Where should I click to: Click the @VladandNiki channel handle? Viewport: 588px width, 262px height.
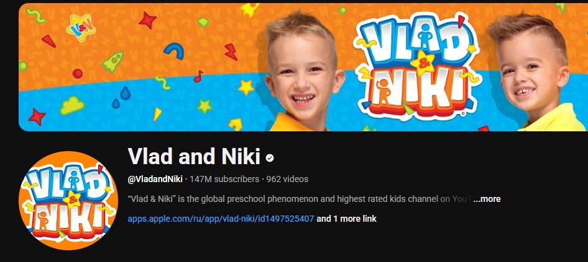coord(155,179)
